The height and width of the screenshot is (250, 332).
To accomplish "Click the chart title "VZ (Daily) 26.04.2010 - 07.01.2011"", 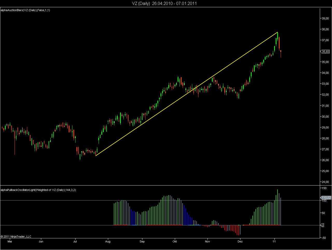I will tap(164, 3).
